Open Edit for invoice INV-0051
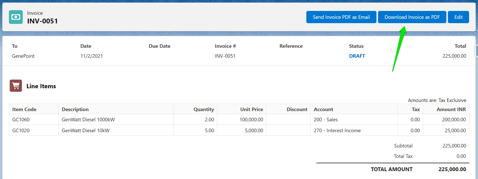The image size is (478, 179). pos(458,17)
